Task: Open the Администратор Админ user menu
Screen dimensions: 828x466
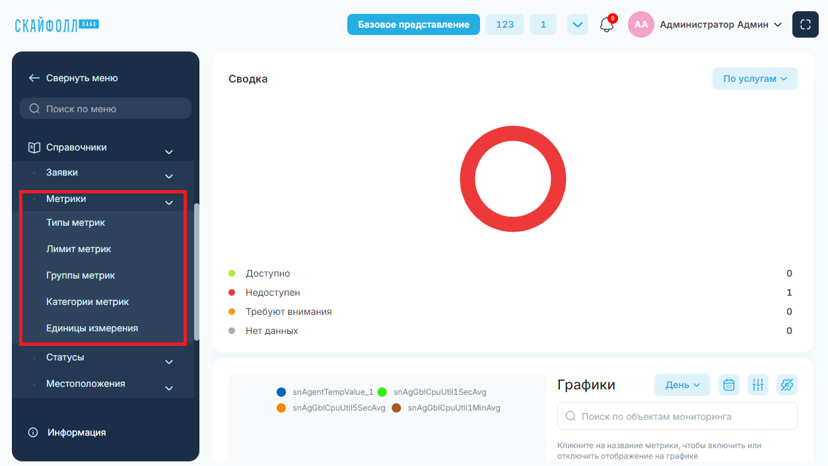Action: pos(721,24)
